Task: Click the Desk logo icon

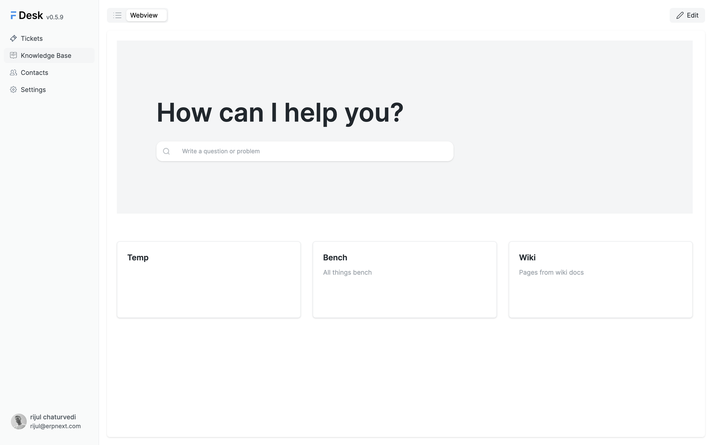Action: (x=13, y=15)
